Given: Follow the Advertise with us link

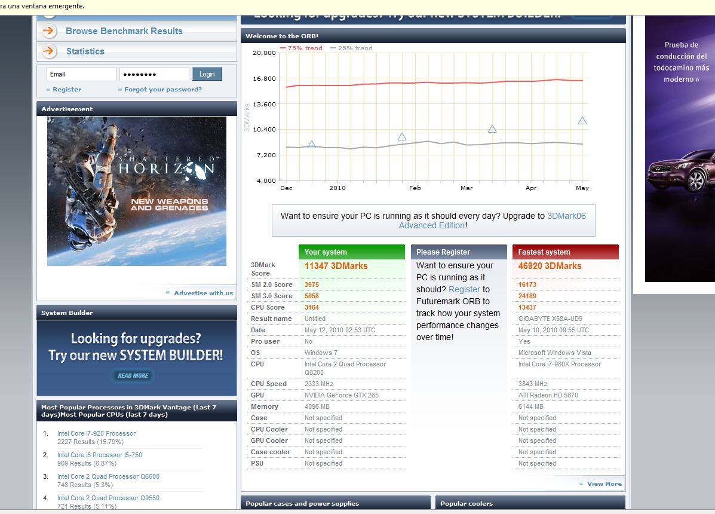Looking at the screenshot, I should click(203, 293).
